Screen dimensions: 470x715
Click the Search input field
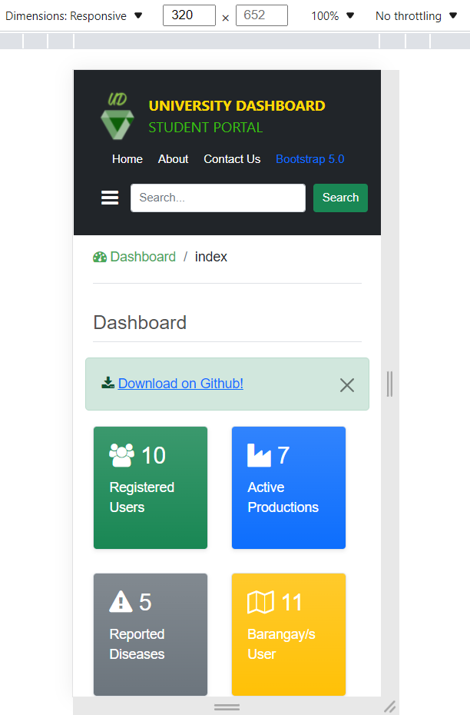(218, 198)
